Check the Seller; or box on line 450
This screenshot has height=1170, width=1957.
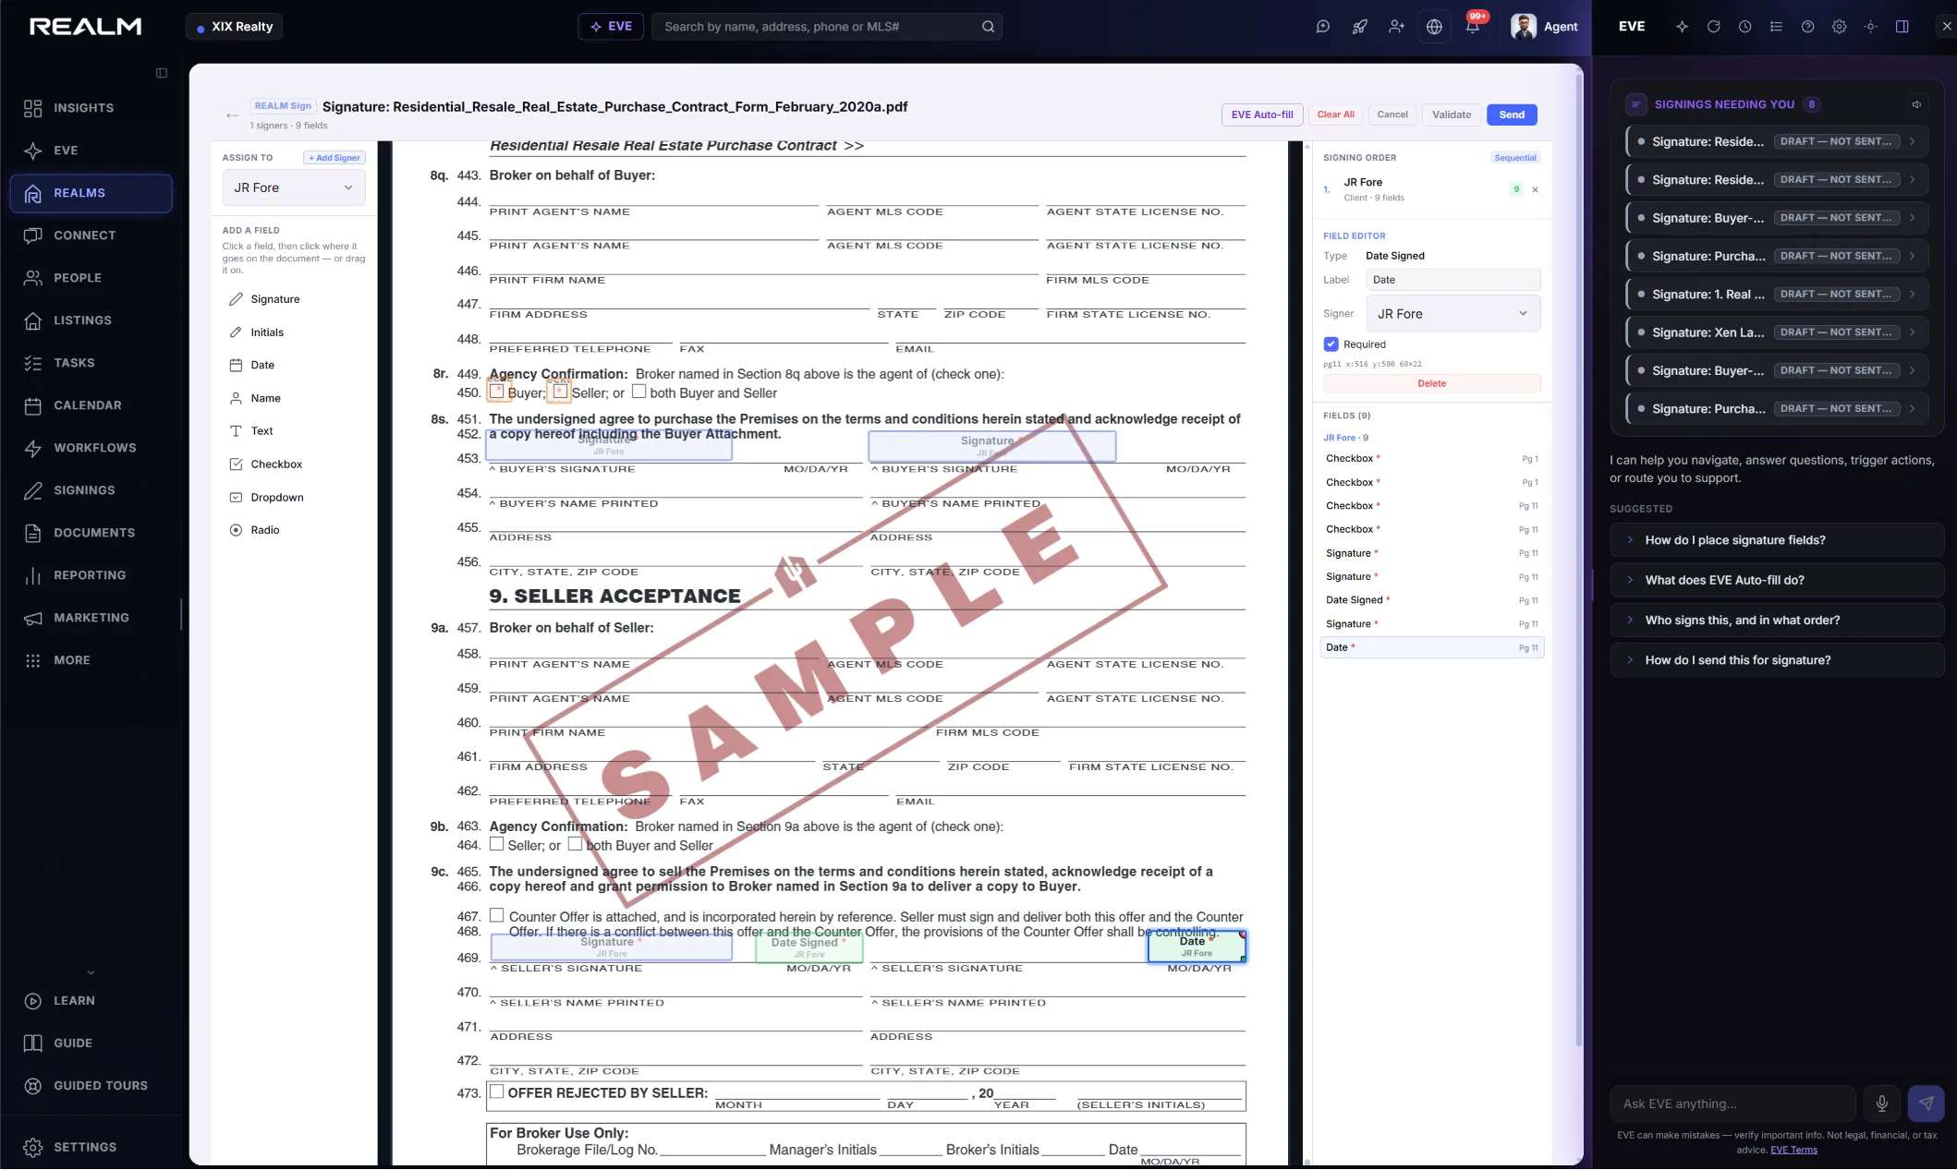[560, 392]
